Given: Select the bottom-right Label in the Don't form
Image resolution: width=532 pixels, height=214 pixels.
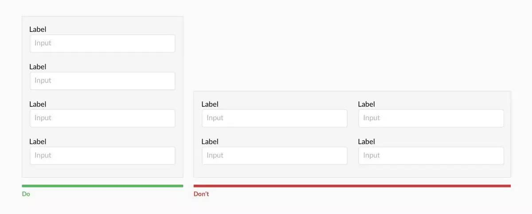Looking at the screenshot, I should tap(366, 141).
